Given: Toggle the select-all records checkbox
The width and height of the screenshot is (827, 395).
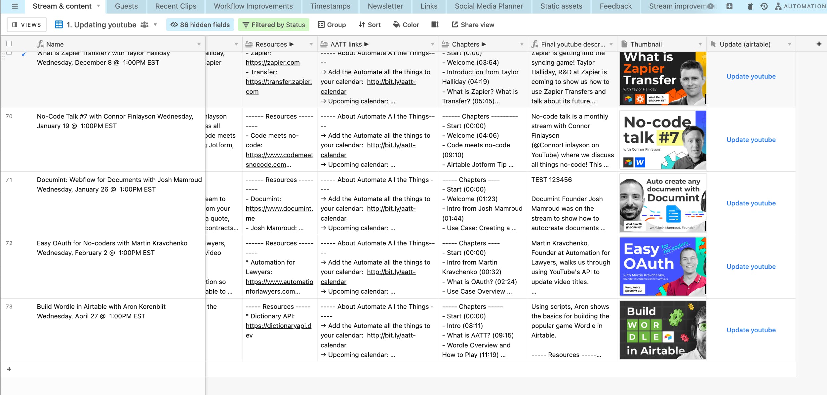Looking at the screenshot, I should [9, 44].
